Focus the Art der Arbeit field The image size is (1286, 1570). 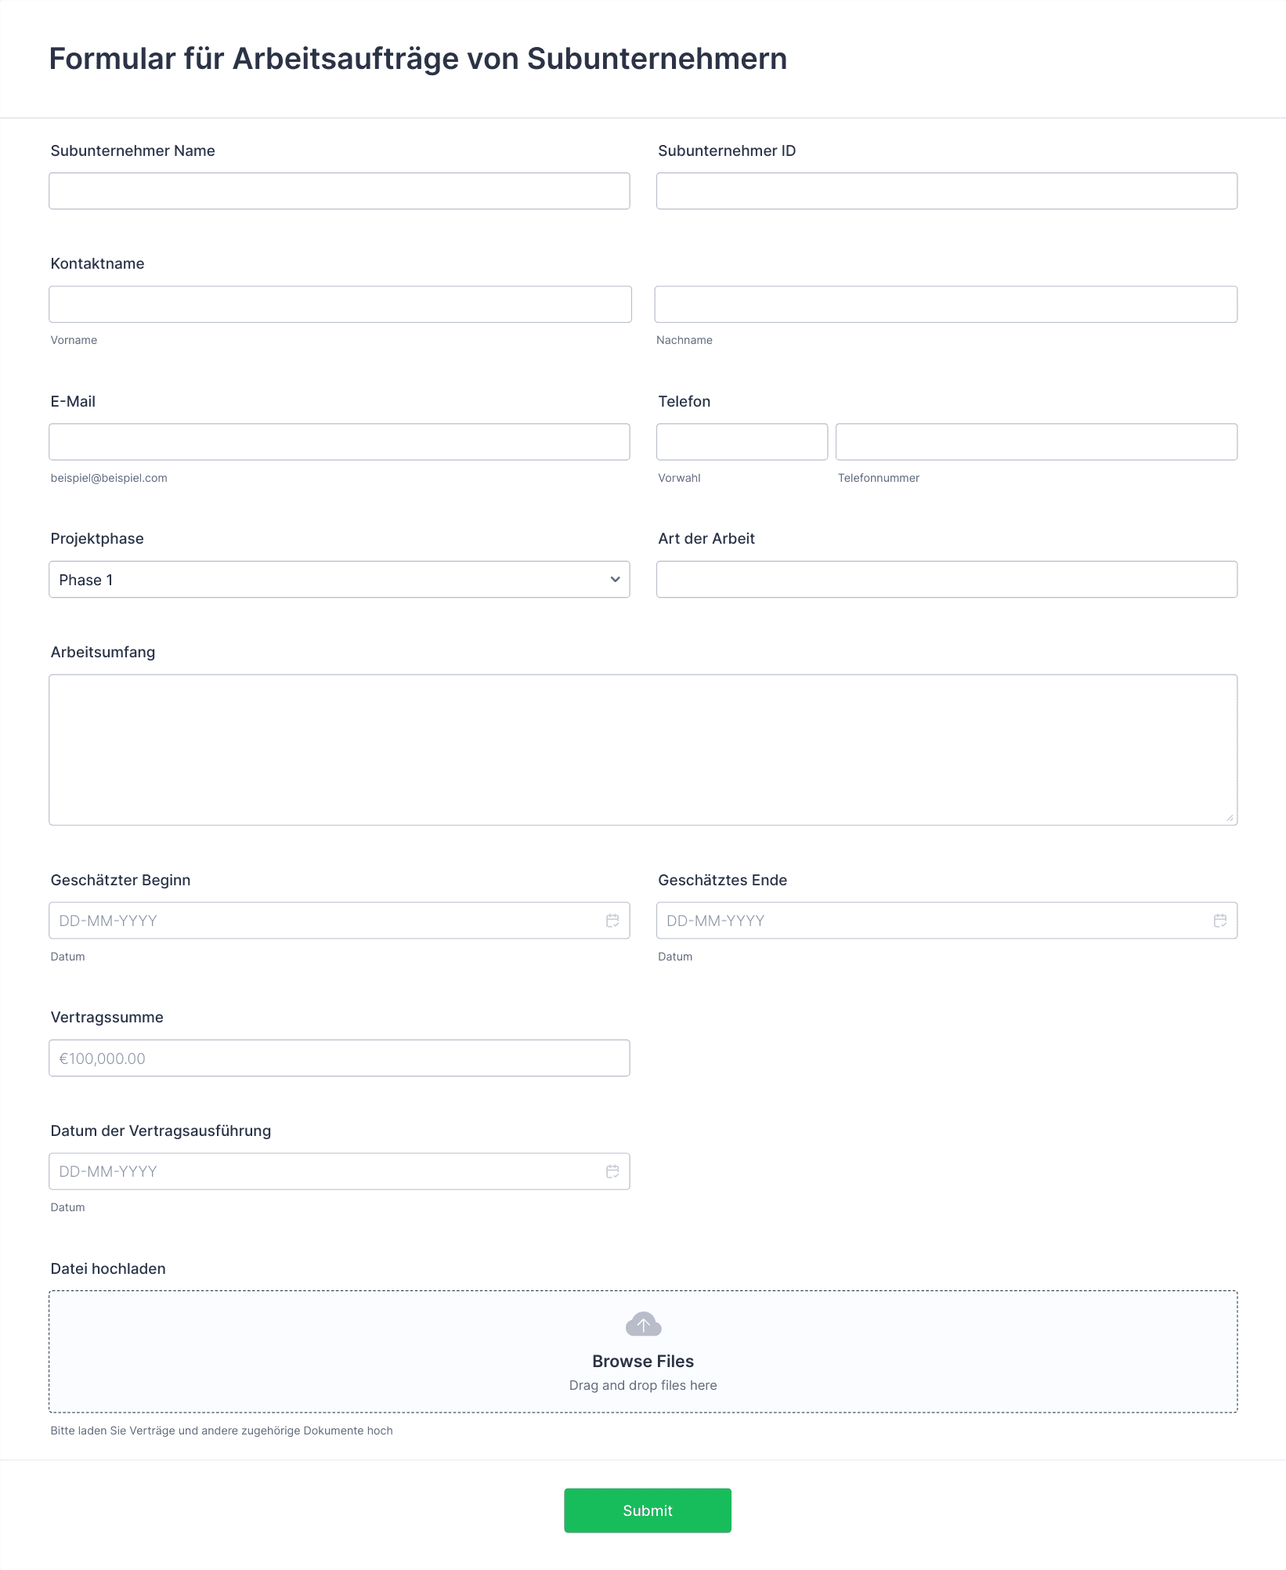pyautogui.click(x=947, y=580)
